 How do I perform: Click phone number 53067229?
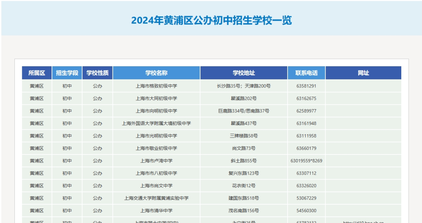306,198
